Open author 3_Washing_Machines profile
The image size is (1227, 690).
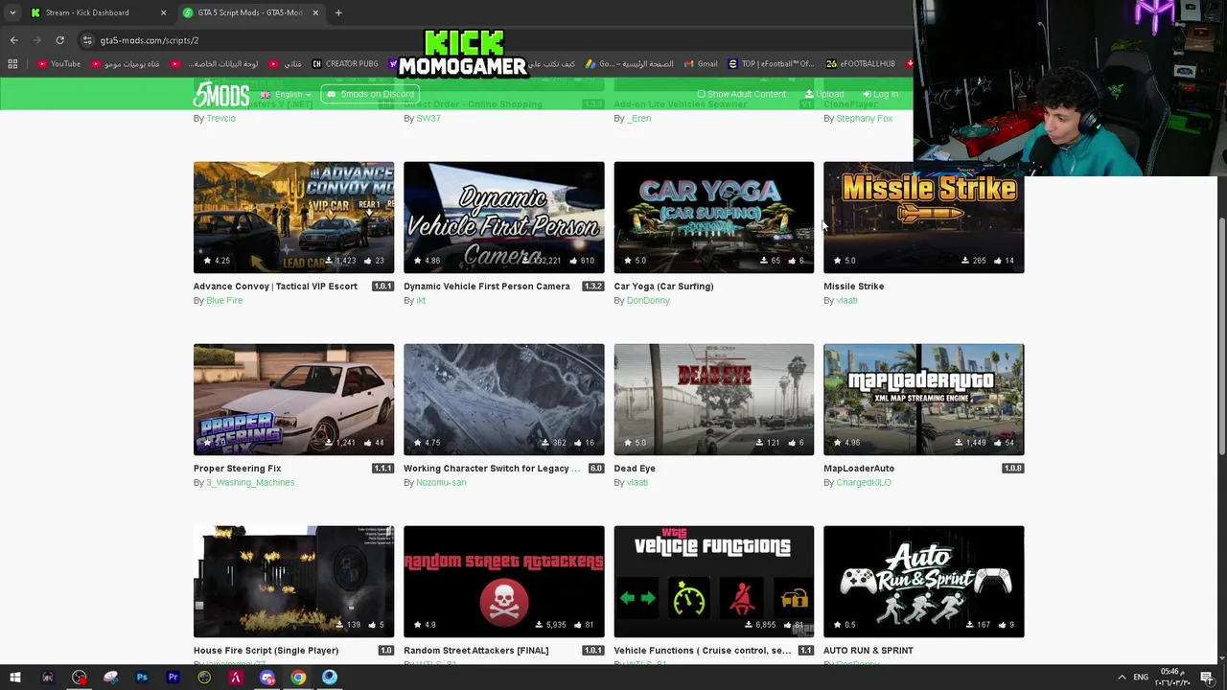[x=250, y=483]
